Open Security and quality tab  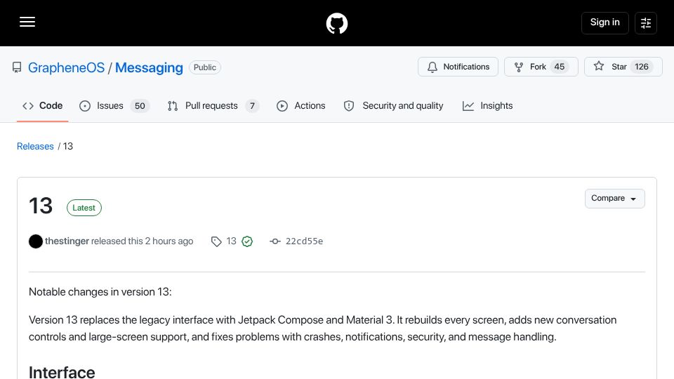pos(393,106)
